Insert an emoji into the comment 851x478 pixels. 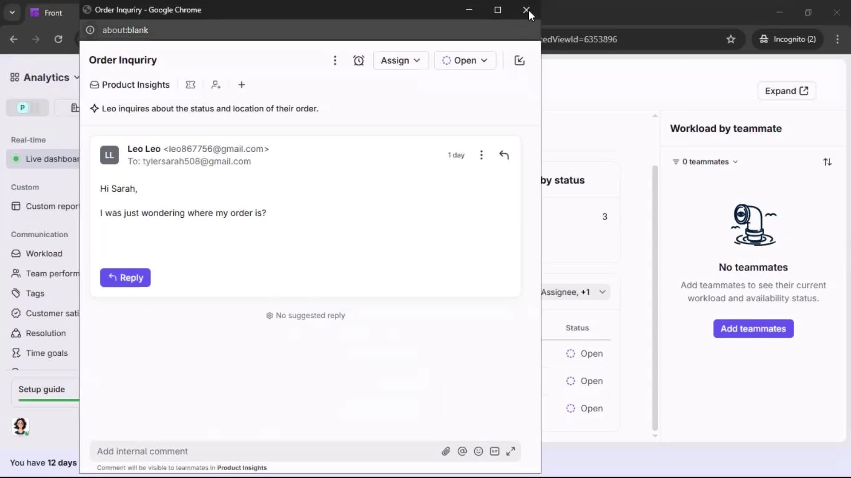[x=478, y=451]
